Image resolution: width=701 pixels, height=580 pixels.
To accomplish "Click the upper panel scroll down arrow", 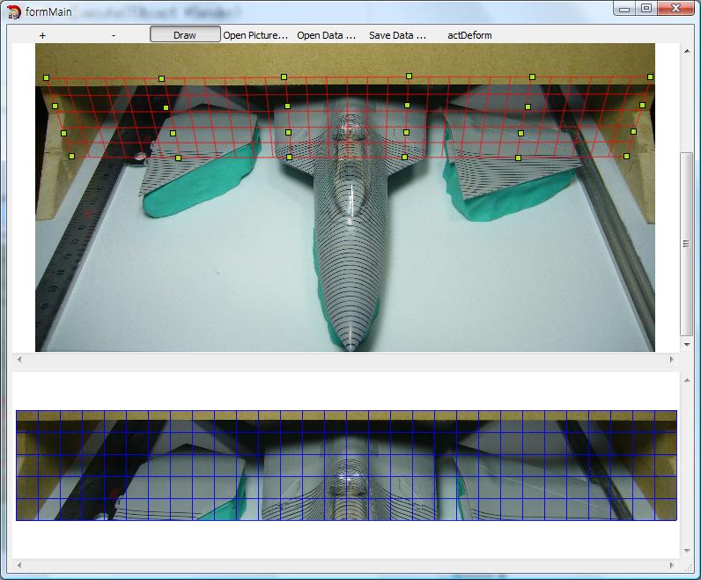I will (686, 345).
